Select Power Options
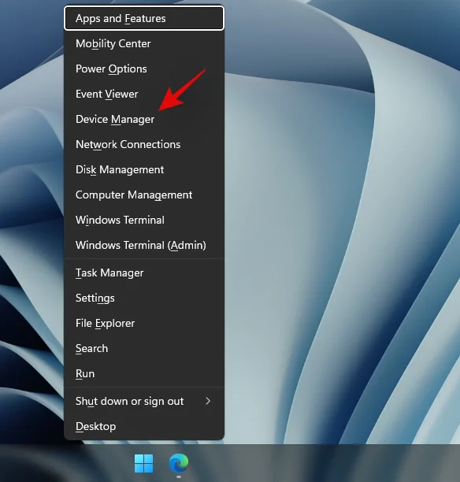 [144, 69]
